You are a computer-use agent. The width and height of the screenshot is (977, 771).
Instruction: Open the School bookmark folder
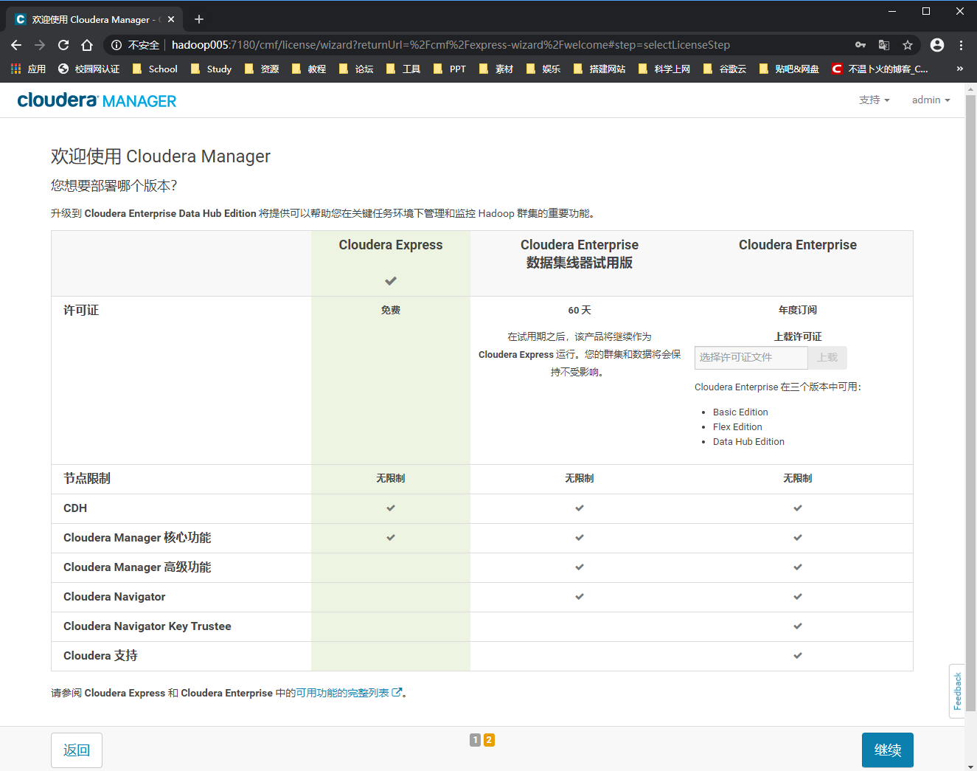click(155, 69)
